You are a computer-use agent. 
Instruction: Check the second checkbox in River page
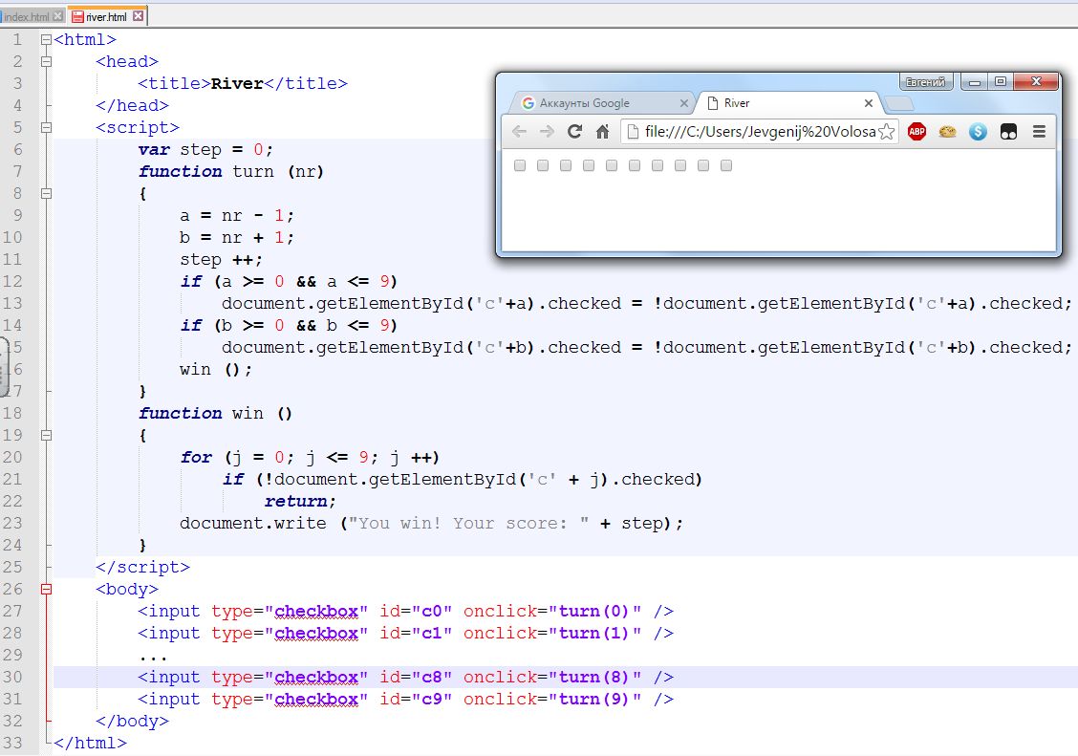pyautogui.click(x=543, y=165)
